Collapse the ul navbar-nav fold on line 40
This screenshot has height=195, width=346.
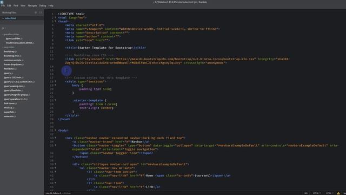point(55,168)
